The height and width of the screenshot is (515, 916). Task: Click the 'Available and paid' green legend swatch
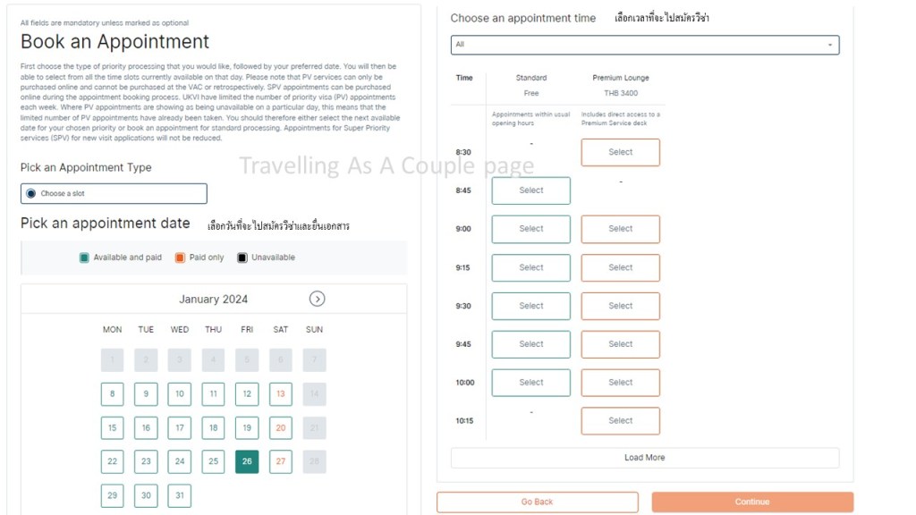pos(84,257)
